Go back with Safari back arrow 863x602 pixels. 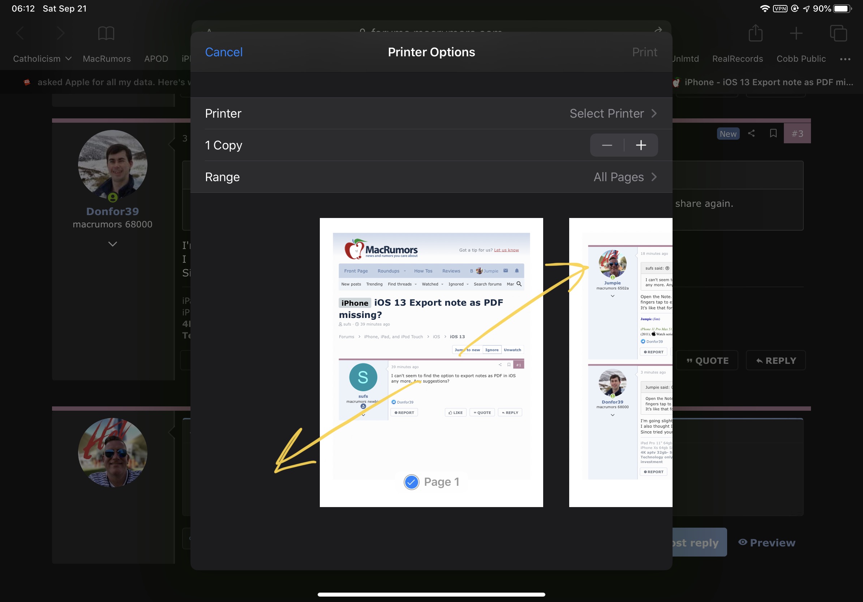click(x=20, y=34)
